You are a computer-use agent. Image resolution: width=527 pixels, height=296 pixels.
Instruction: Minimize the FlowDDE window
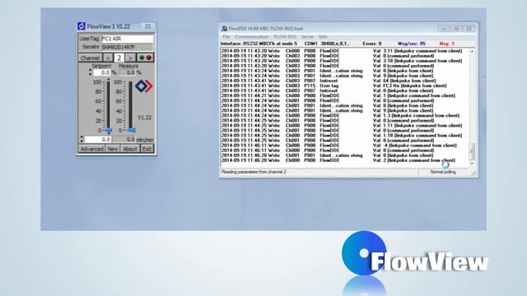tap(444, 29)
